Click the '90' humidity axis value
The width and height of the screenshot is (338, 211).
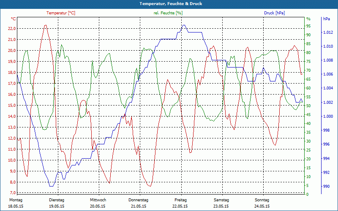[308, 35]
